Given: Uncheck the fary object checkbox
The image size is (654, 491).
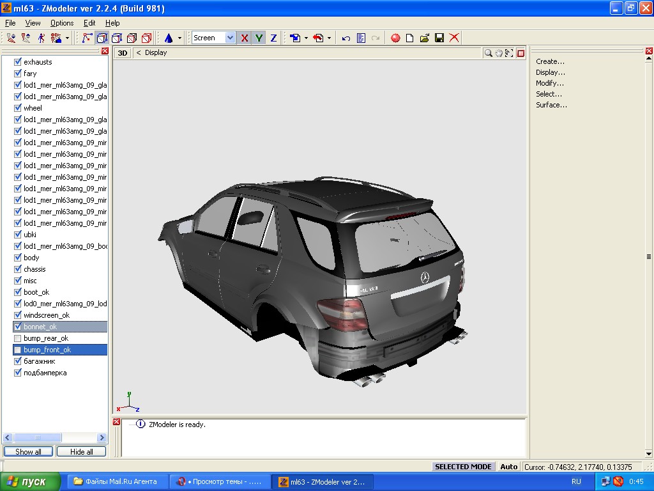Looking at the screenshot, I should [17, 74].
